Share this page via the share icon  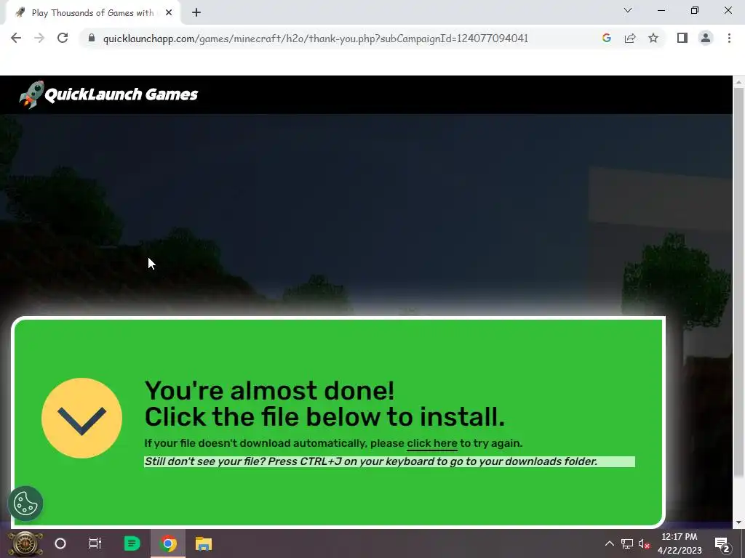[x=630, y=38]
